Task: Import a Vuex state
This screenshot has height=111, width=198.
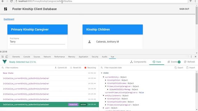Action: coord(191,68)
